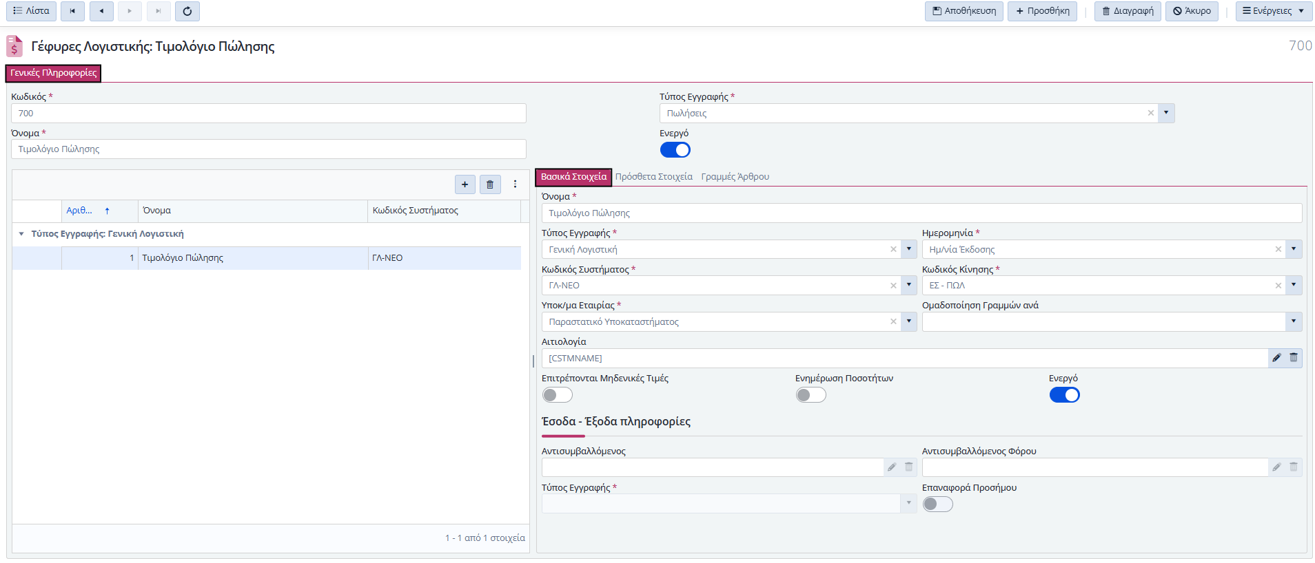Turn on Επαναφορά Προσήμου switch
The width and height of the screenshot is (1315, 563).
[x=937, y=504]
